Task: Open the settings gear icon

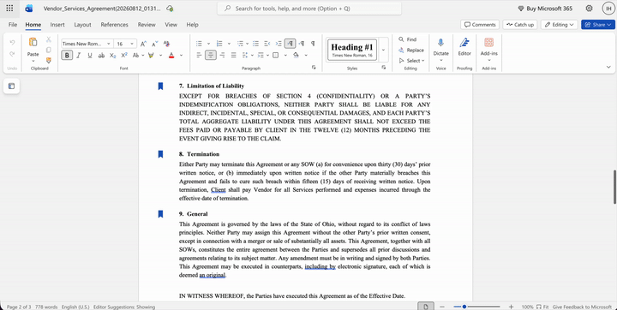Action: [589, 9]
